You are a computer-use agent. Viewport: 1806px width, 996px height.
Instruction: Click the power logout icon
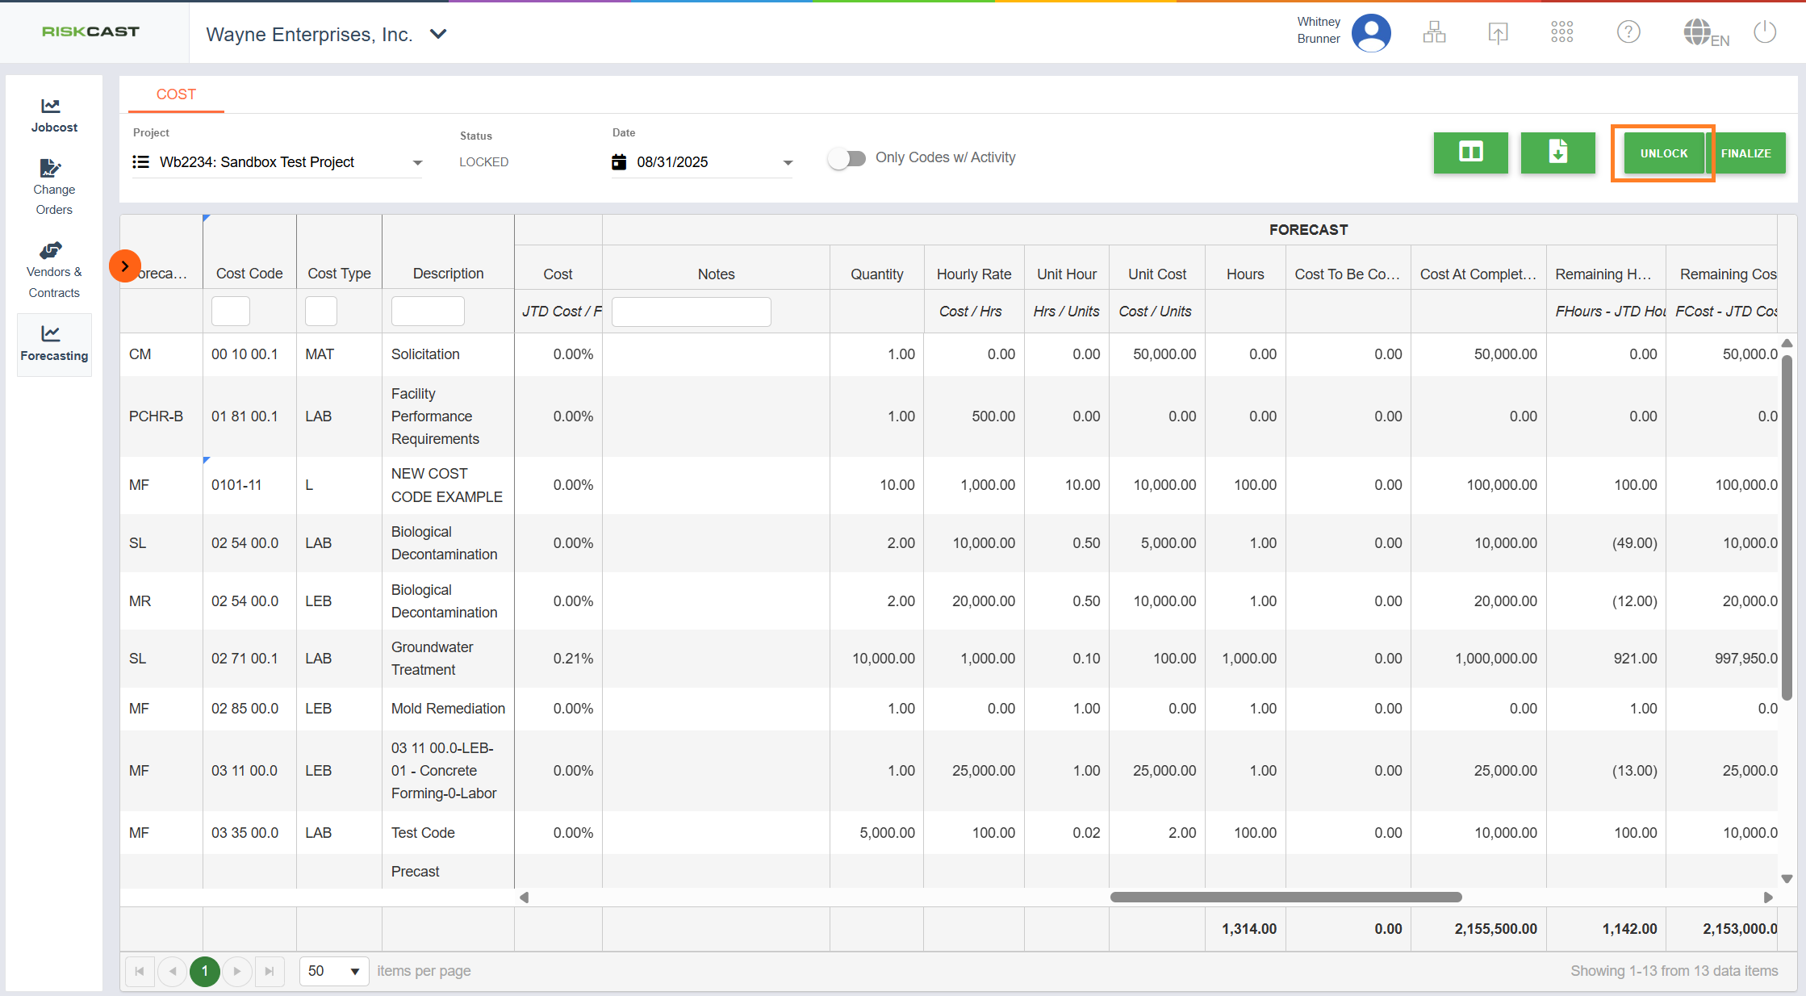click(1765, 32)
